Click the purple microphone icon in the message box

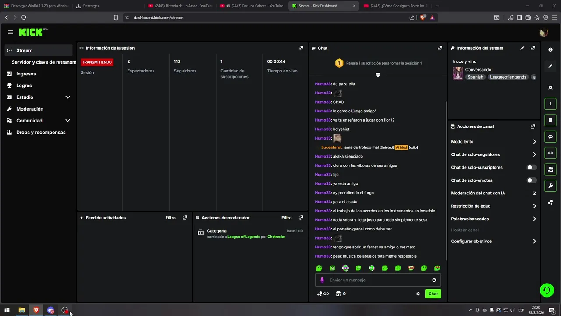pos(322,280)
